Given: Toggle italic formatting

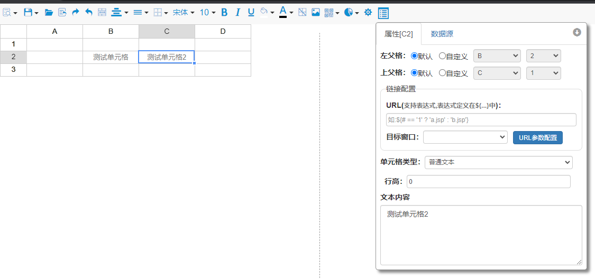Looking at the screenshot, I should click(237, 13).
